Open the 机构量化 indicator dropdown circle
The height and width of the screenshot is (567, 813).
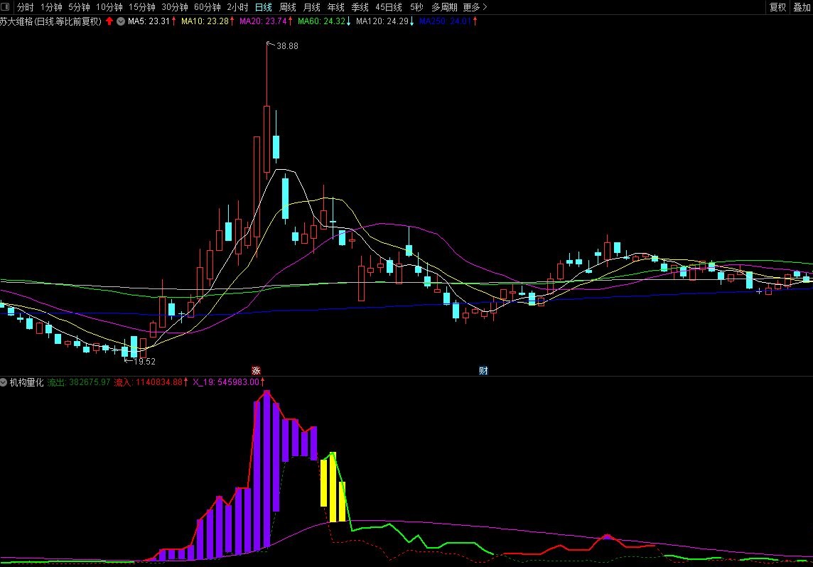click(4, 382)
